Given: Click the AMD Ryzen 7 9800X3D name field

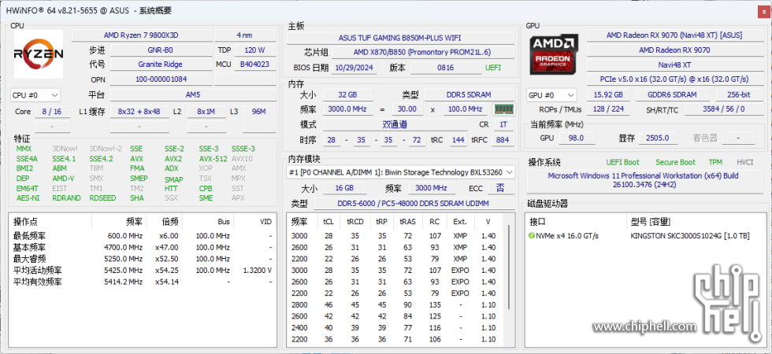Looking at the screenshot, I should 143,35.
